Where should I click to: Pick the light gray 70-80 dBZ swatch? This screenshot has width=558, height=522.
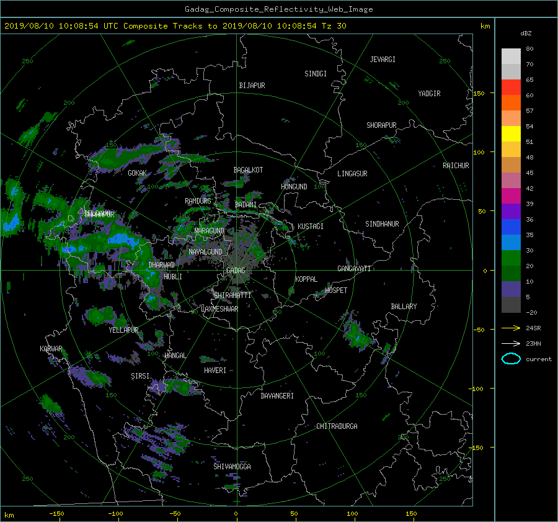[x=511, y=56]
